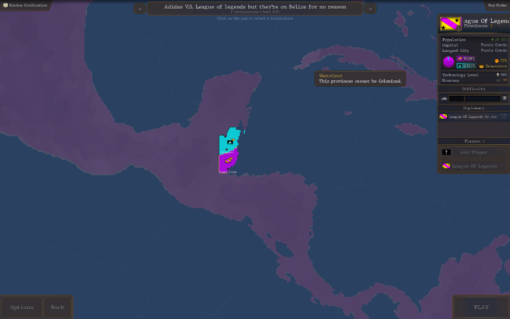This screenshot has height=319, width=510.
Task: Go to the next scenario with the right arrows
Action: [x=370, y=9]
